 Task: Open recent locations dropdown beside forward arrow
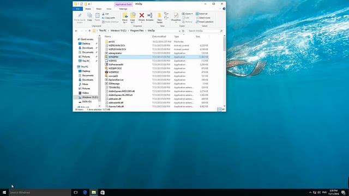(86, 31)
